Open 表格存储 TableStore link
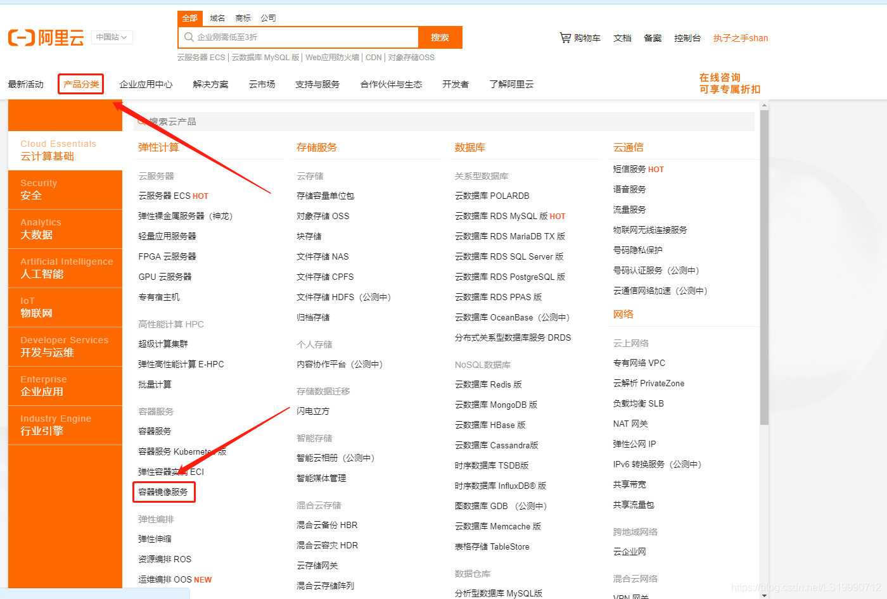Image resolution: width=887 pixels, height=599 pixels. tap(492, 546)
